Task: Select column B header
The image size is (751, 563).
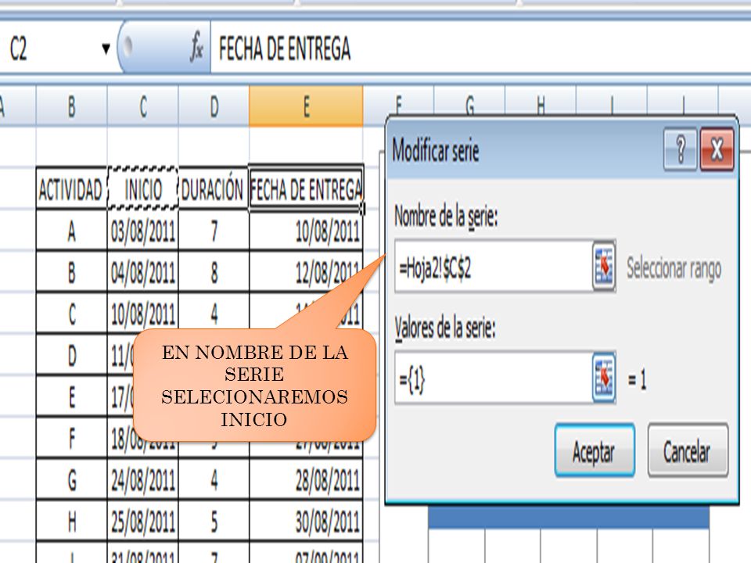Action: click(72, 106)
